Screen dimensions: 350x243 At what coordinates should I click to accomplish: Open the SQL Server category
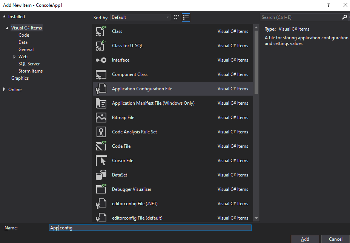point(29,64)
